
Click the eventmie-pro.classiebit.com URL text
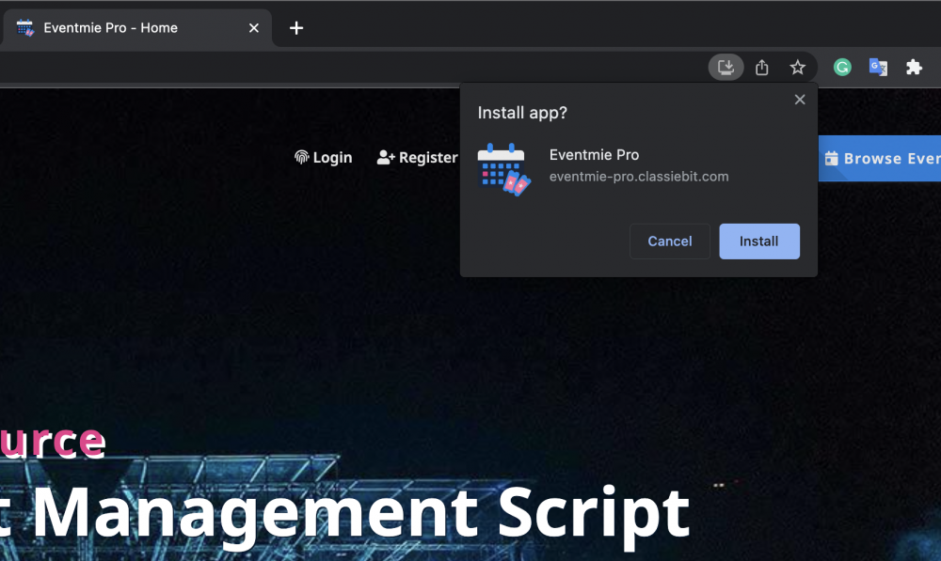pyautogui.click(x=639, y=177)
